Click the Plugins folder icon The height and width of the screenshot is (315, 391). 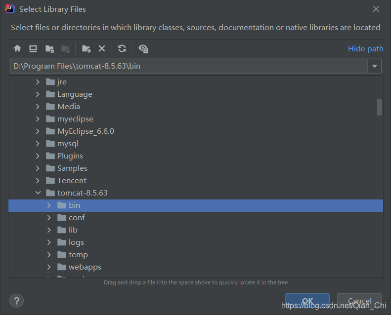[50, 156]
